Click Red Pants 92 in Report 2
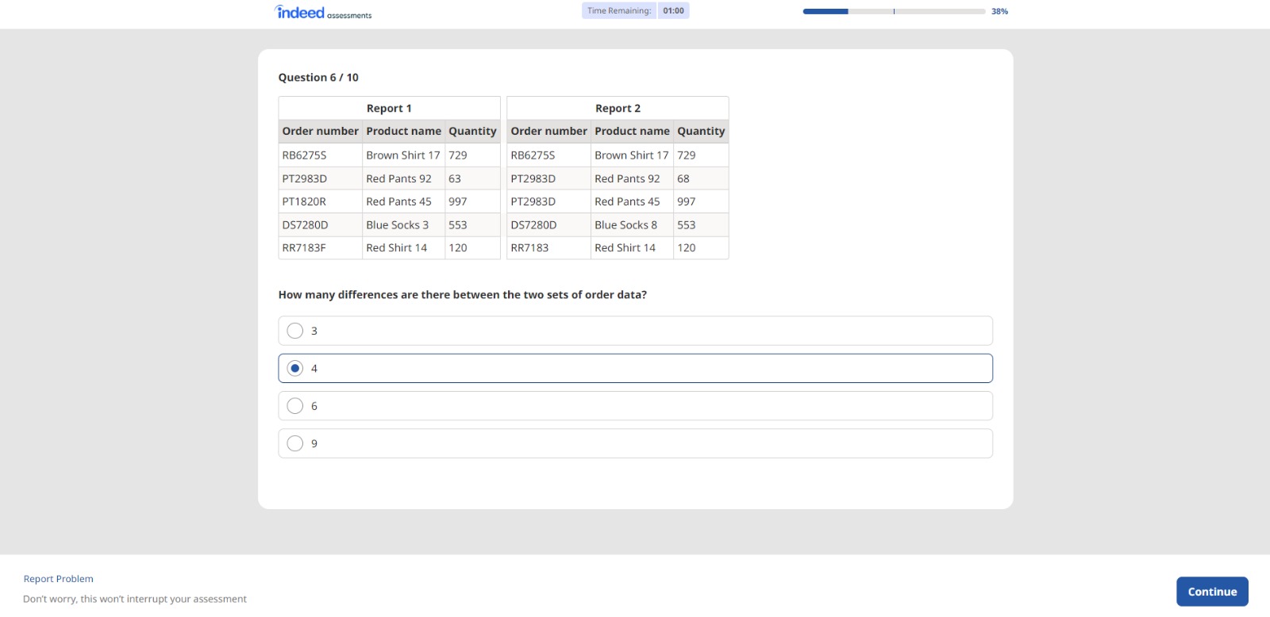This screenshot has height=617, width=1270. coord(627,178)
